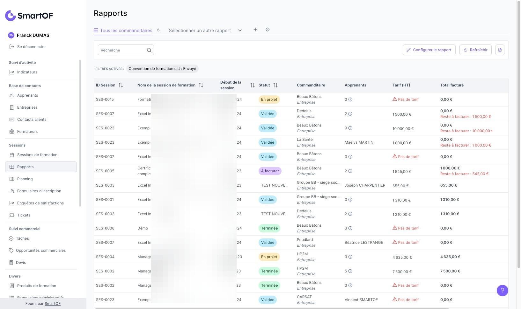The height and width of the screenshot is (309, 521).
Task: Click the SES-0001 session ID
Action: pyautogui.click(x=105, y=200)
